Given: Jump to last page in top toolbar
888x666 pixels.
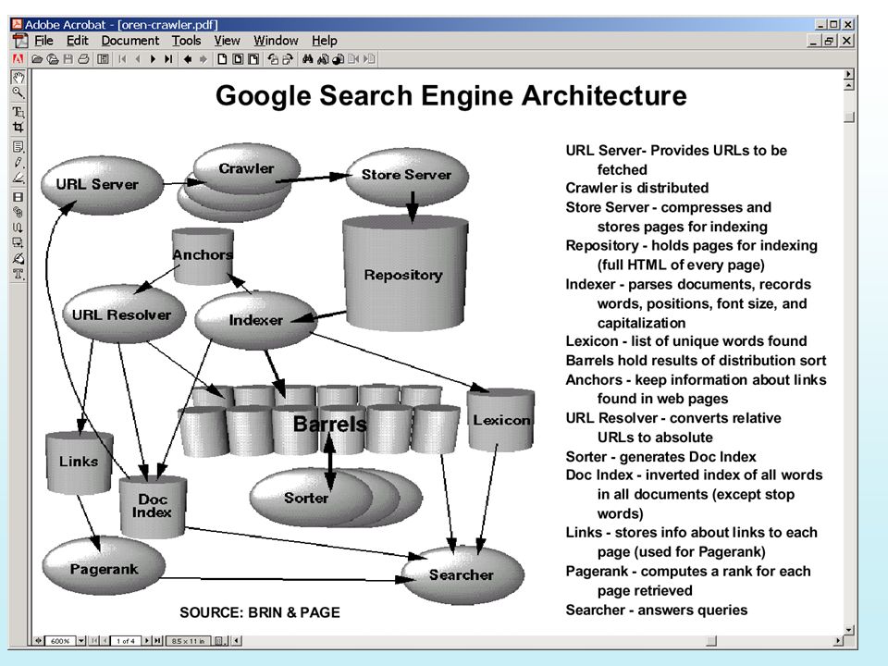Looking at the screenshot, I should [x=168, y=59].
